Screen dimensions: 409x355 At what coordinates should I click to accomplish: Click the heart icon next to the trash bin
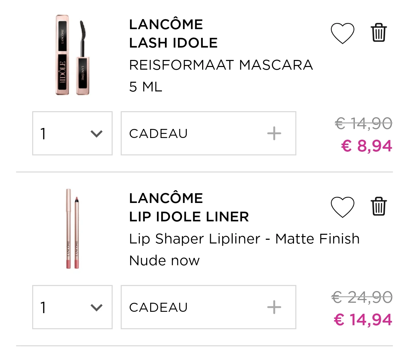[x=343, y=33]
